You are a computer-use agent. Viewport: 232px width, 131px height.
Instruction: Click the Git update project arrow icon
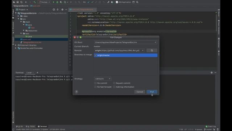[x=88, y=2]
